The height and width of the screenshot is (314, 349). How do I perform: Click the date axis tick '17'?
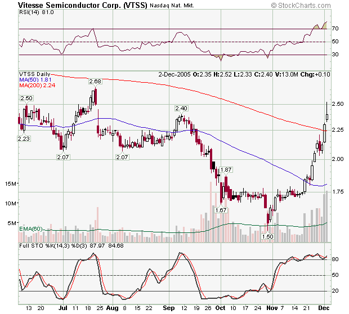tap(245, 308)
